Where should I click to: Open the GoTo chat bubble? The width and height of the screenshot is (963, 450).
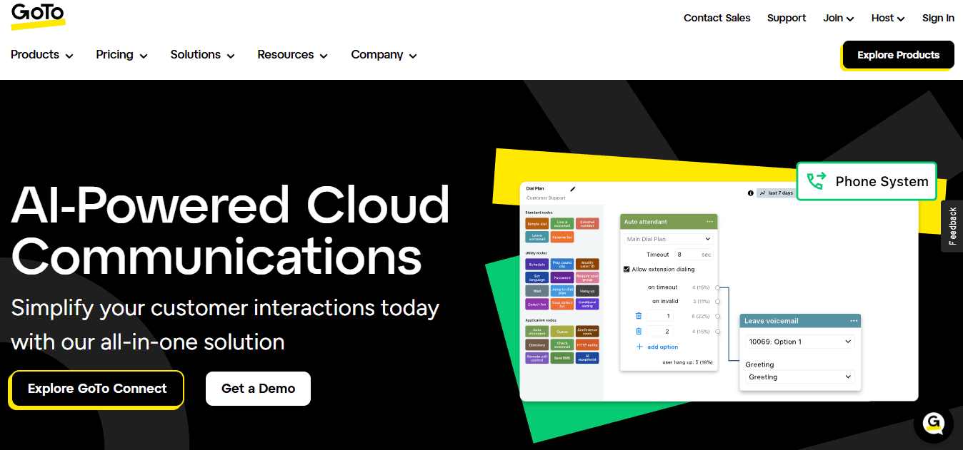coord(933,424)
